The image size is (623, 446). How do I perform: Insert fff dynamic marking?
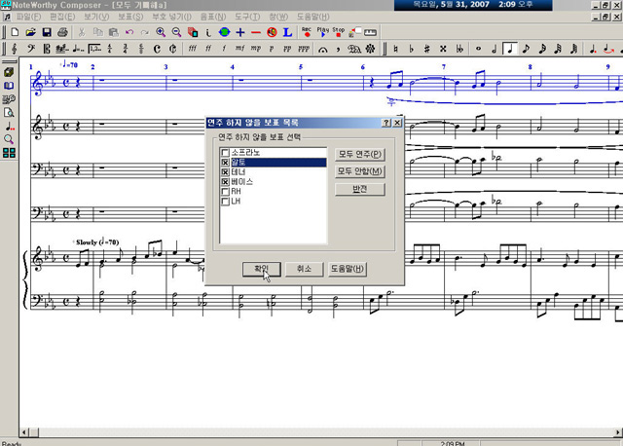pyautogui.click(x=193, y=49)
